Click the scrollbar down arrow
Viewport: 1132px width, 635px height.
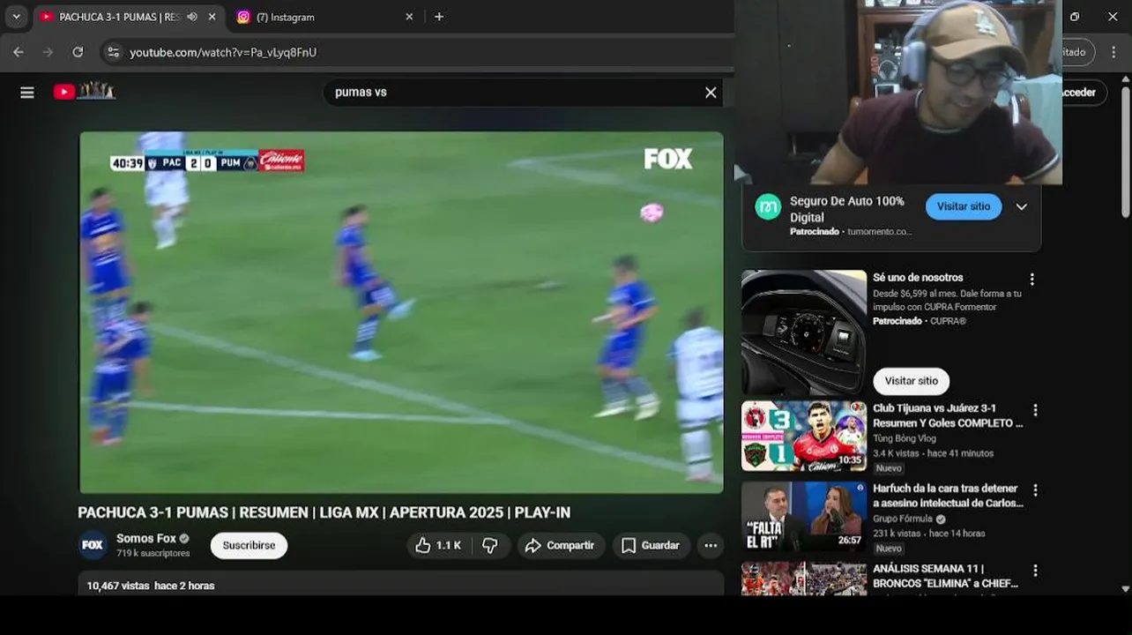click(x=1125, y=588)
